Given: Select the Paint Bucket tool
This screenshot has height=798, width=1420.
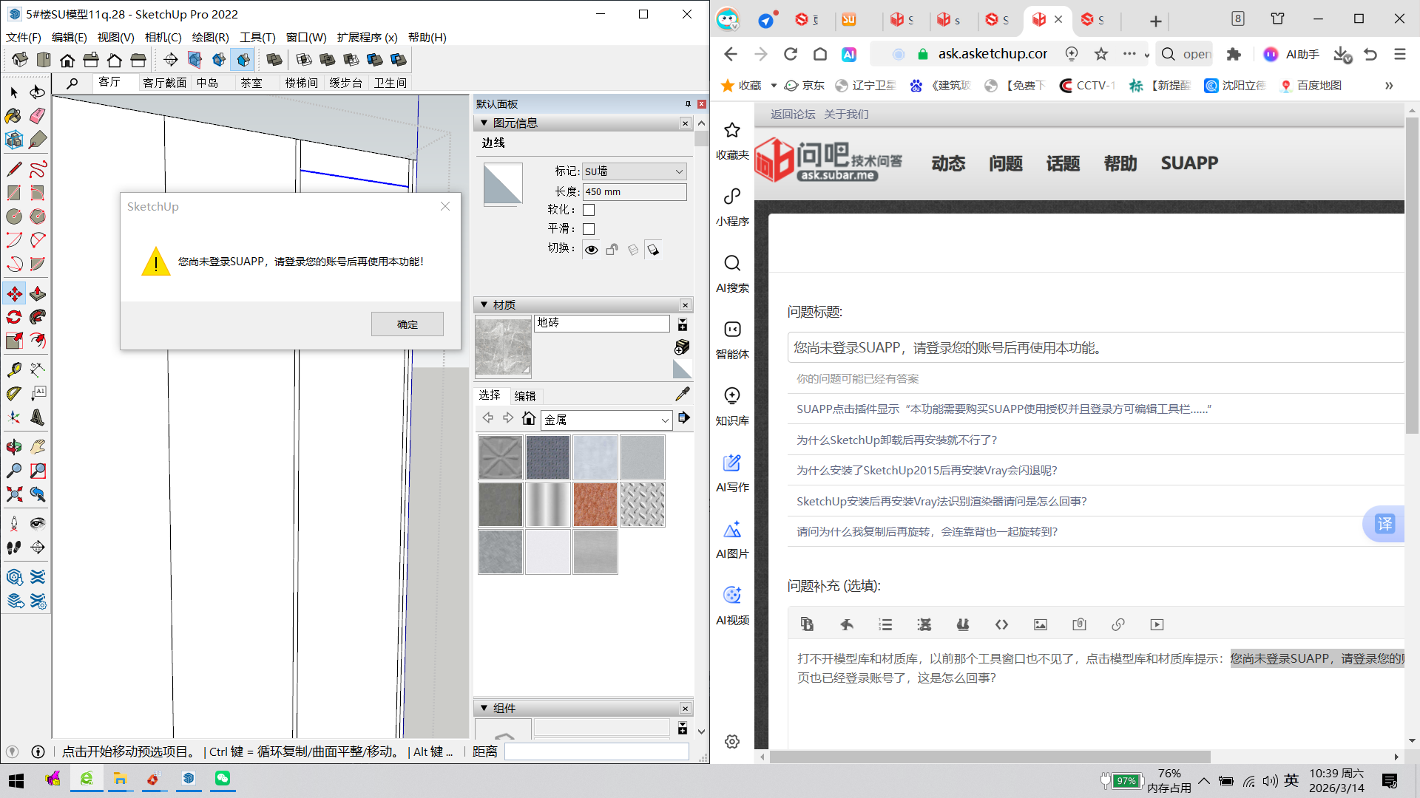Looking at the screenshot, I should click(14, 116).
